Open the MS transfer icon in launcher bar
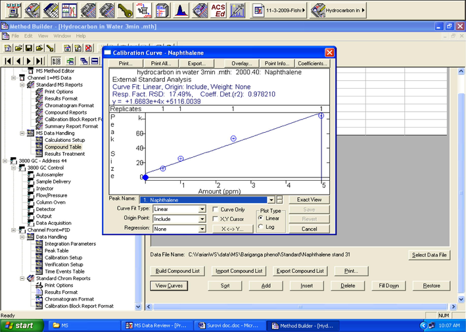466x332 pixels. (x=143, y=10)
